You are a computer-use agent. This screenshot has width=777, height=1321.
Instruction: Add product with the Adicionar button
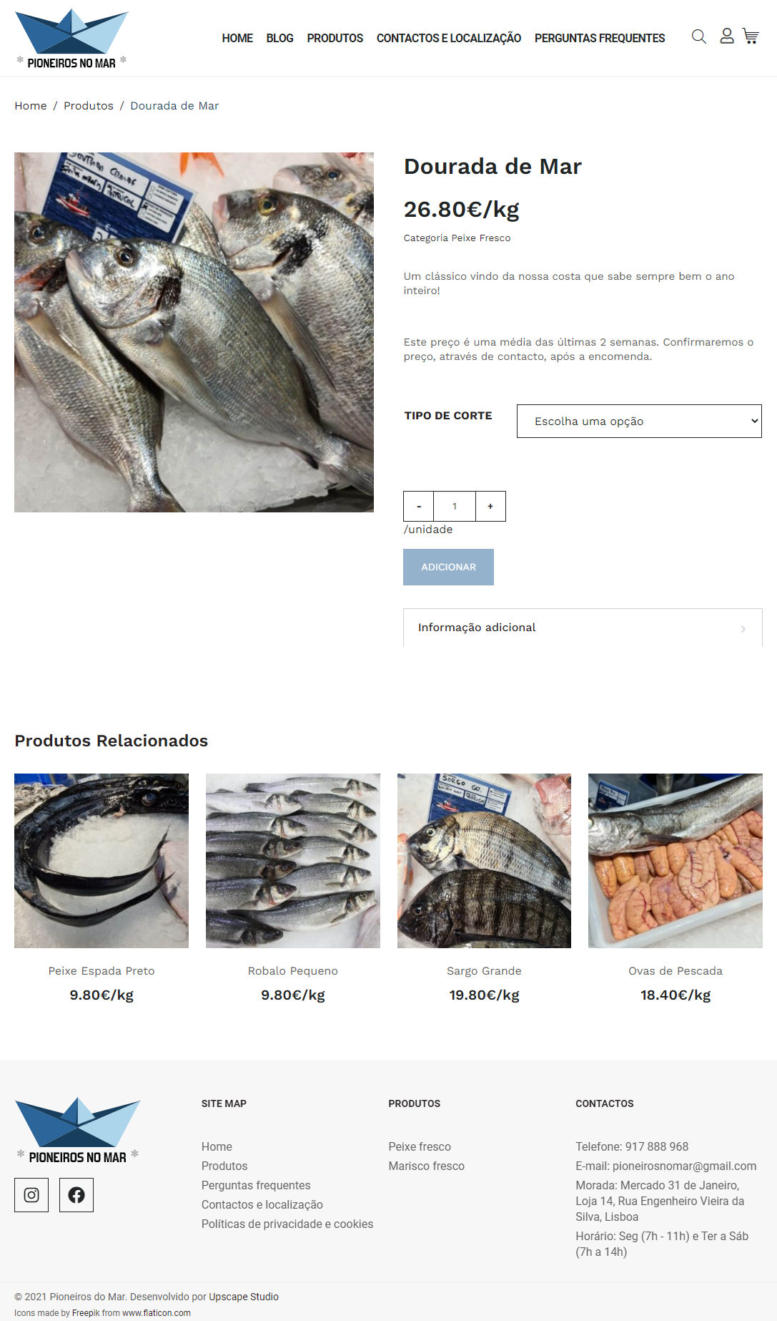tap(448, 567)
